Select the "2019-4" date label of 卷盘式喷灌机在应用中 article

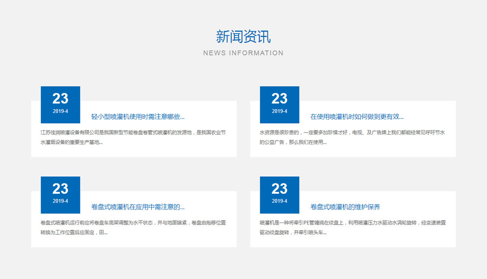(60, 201)
